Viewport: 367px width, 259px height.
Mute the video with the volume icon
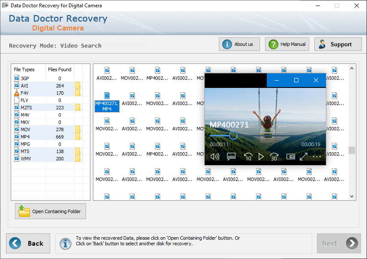[x=215, y=157]
